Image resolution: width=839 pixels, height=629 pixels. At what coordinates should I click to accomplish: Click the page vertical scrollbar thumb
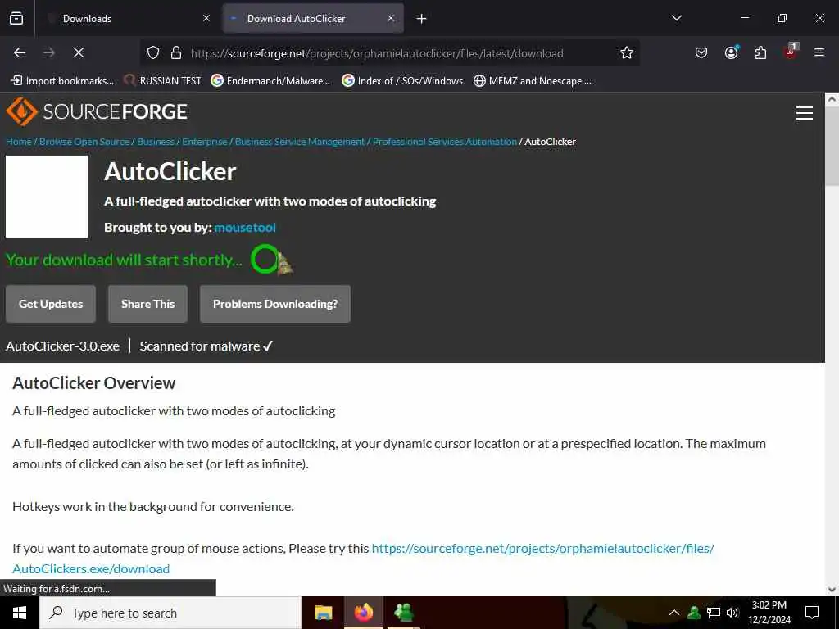coord(832,146)
